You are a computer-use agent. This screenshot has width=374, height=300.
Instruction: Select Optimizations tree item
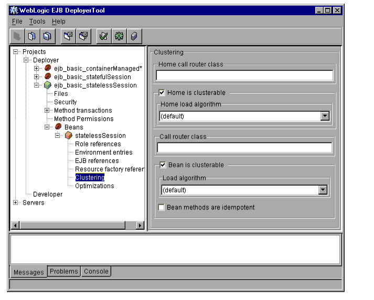pyautogui.click(x=94, y=186)
